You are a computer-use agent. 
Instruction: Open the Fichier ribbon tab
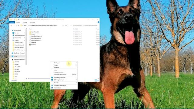(x=12, y=22)
